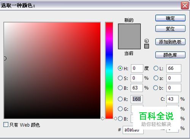Click the C cyan field showing 43
Image resolution: width=190 pixels, height=139 pixels.
[x=173, y=99]
